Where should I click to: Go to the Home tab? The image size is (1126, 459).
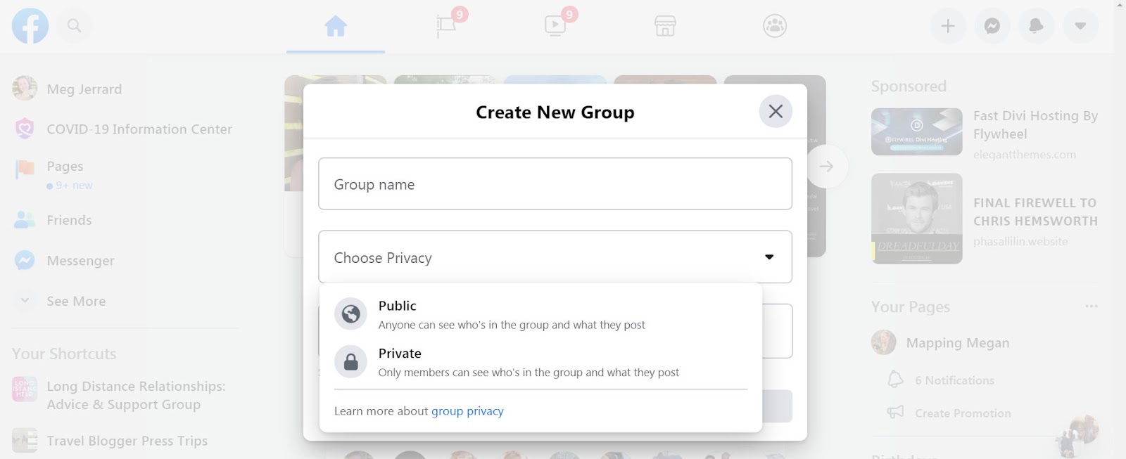[x=336, y=27]
